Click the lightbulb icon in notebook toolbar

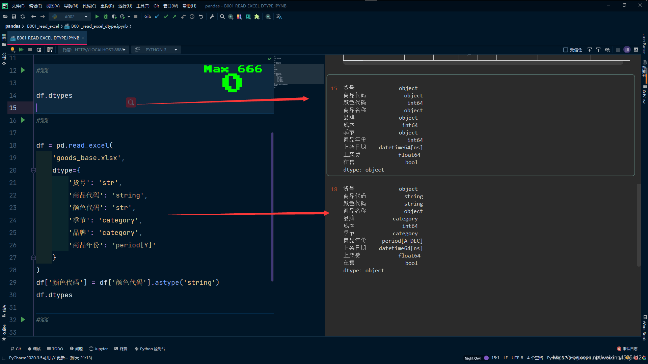click(12, 50)
